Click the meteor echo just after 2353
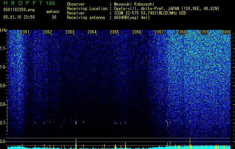This screenshot has height=149, width=235. (76, 123)
